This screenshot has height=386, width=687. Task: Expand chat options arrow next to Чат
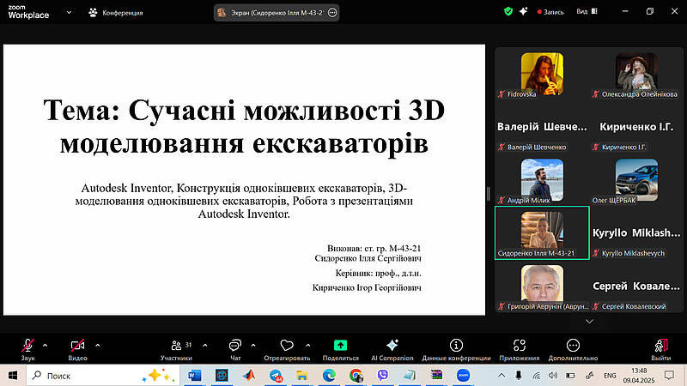[253, 346]
